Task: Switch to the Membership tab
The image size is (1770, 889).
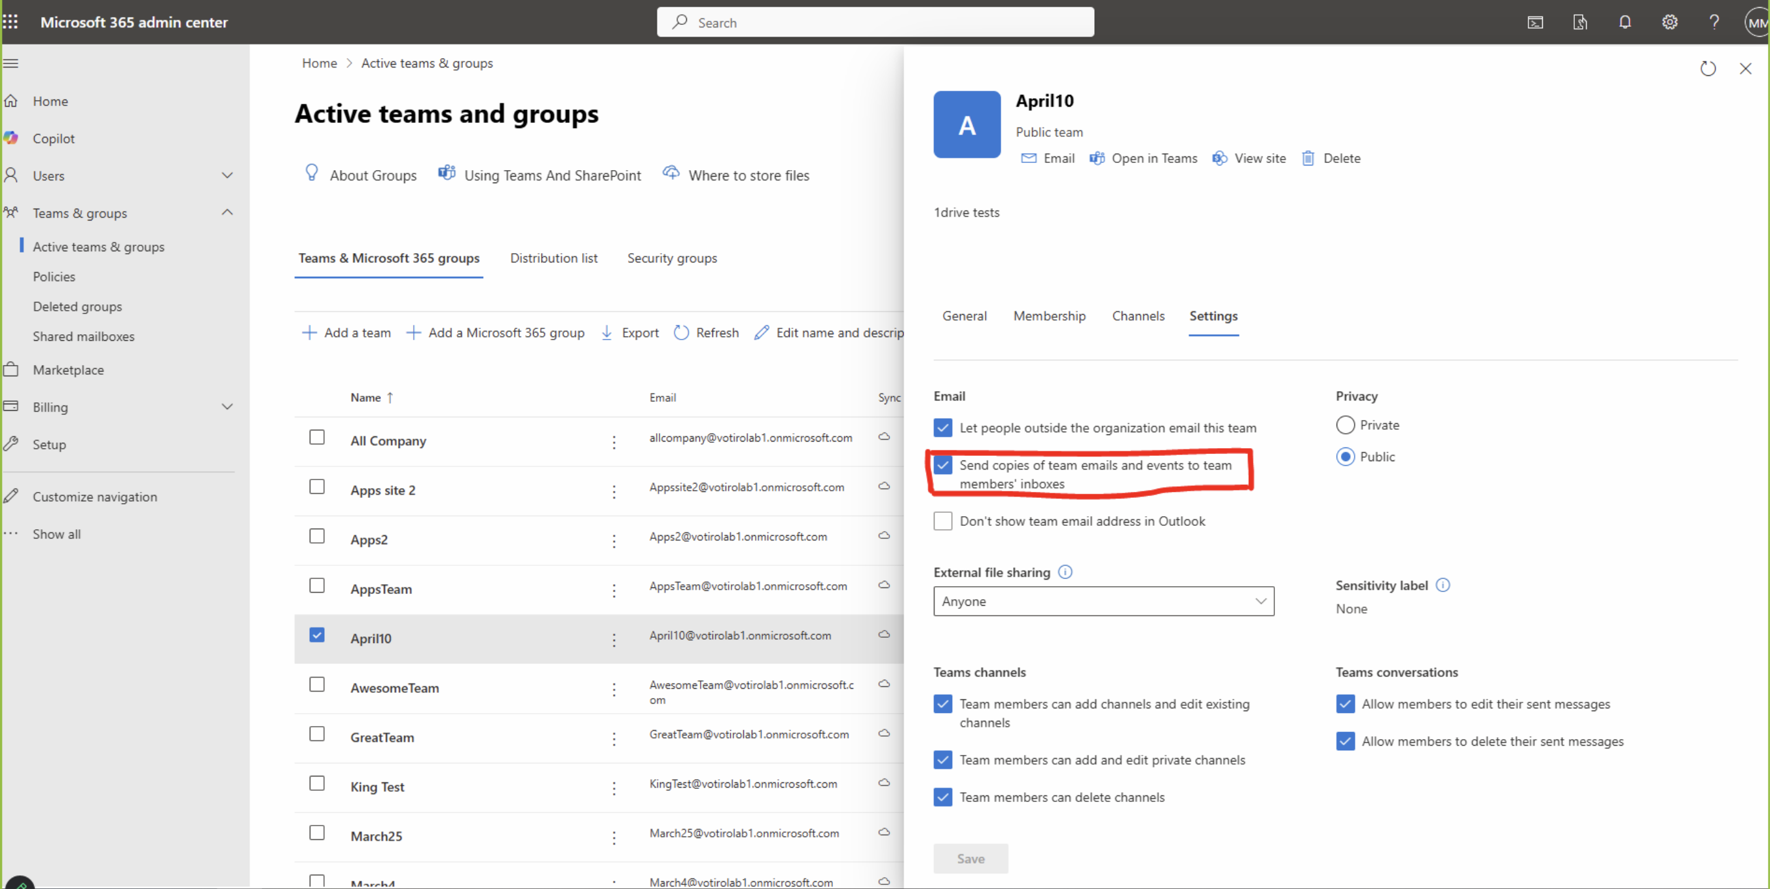Action: [1049, 316]
